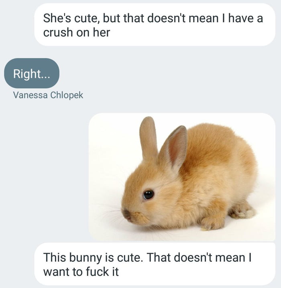This screenshot has width=281, height=288.
Task: Select the gray "Right..." reply bubble
Action: point(32,73)
